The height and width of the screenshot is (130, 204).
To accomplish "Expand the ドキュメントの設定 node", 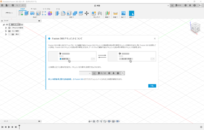I will pyautogui.click(x=6, y=28).
